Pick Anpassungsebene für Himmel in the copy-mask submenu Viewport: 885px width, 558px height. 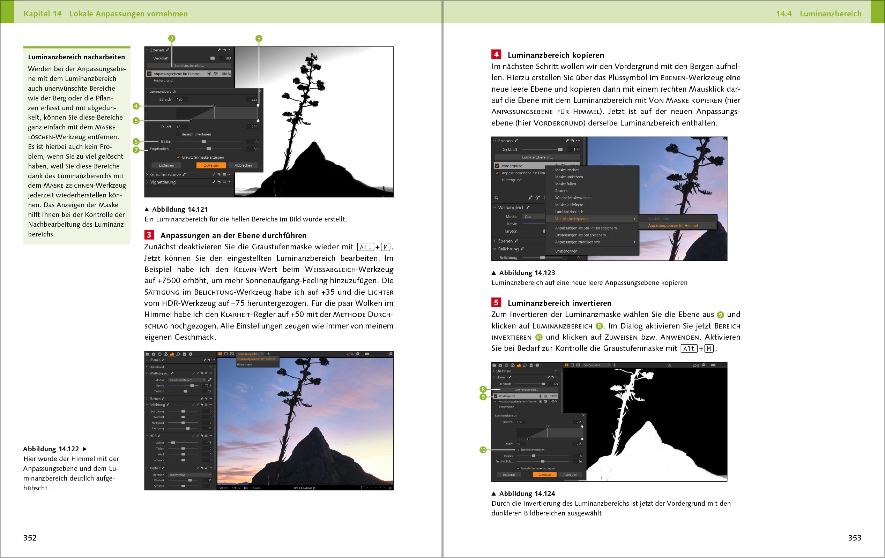point(677,226)
